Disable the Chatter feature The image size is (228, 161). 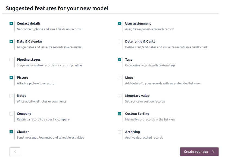(x=11, y=131)
